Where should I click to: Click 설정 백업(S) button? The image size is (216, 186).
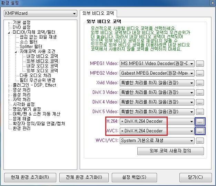point(134,177)
